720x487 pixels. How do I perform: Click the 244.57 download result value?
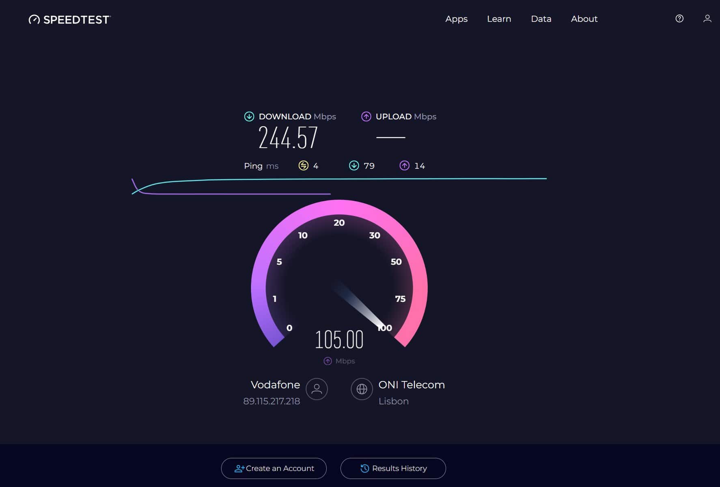click(288, 138)
